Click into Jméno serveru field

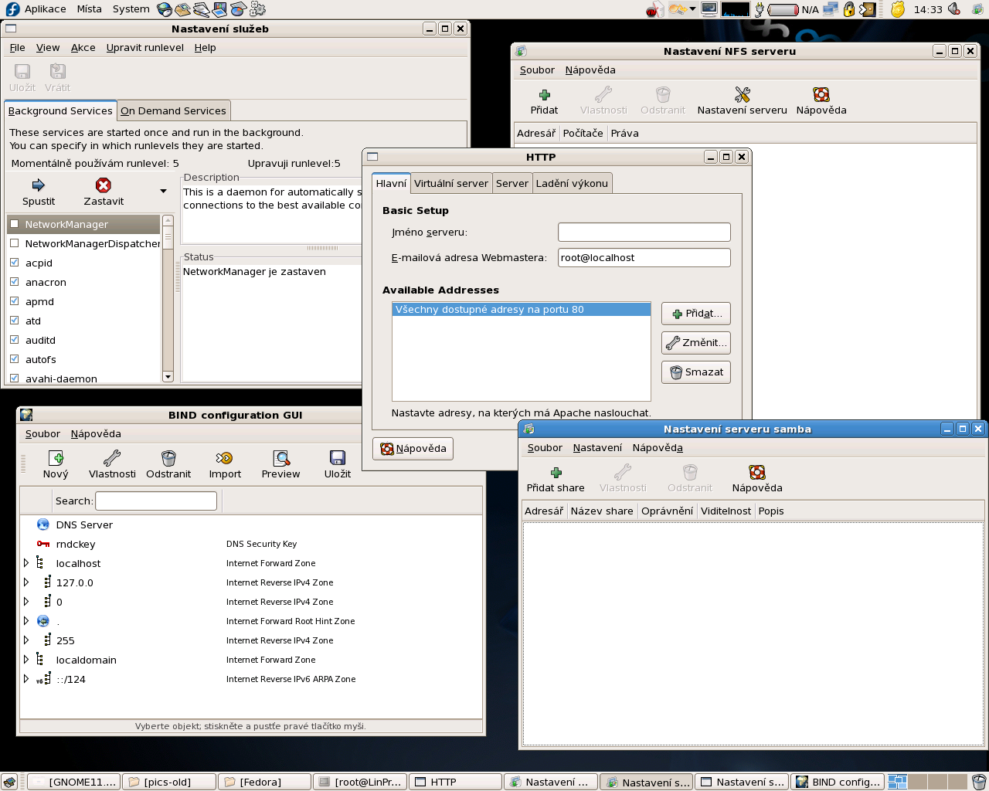point(644,232)
